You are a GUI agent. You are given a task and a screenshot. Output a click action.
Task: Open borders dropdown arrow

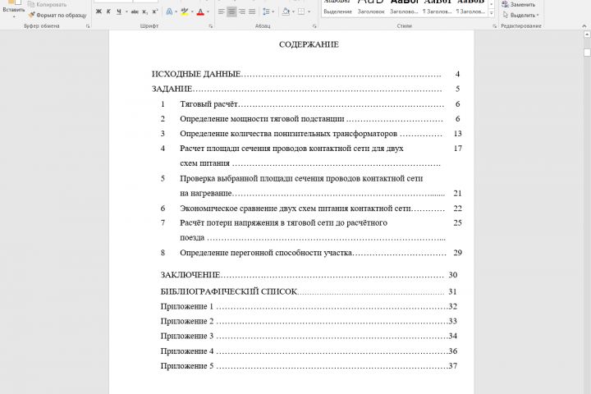pos(309,11)
